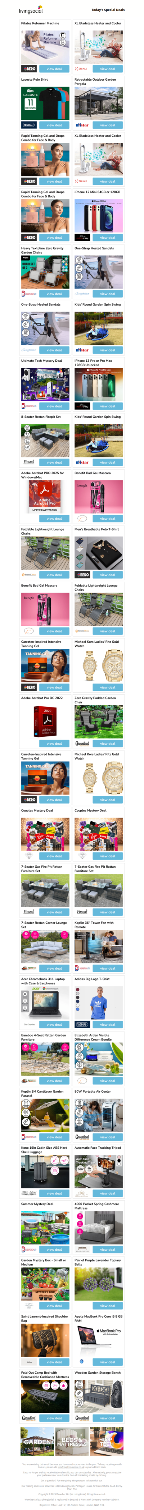Open the Today's Special Deals header link
144x1510 pixels.
(108, 10)
